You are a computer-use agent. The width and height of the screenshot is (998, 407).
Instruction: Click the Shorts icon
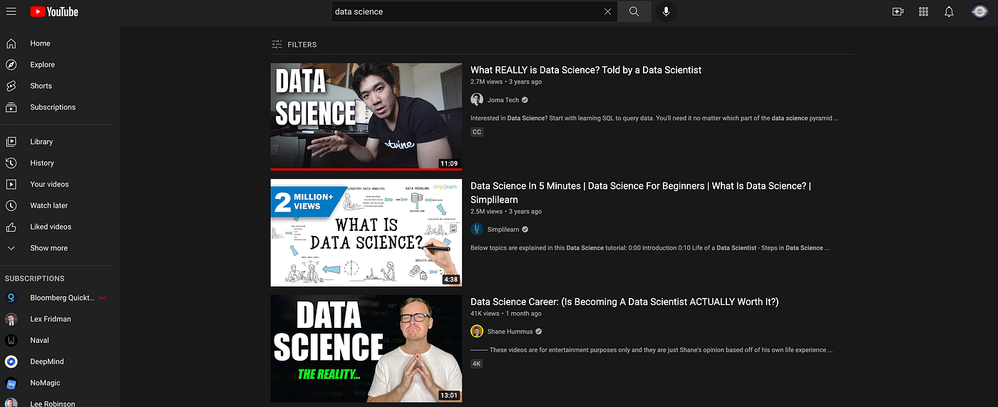11,86
